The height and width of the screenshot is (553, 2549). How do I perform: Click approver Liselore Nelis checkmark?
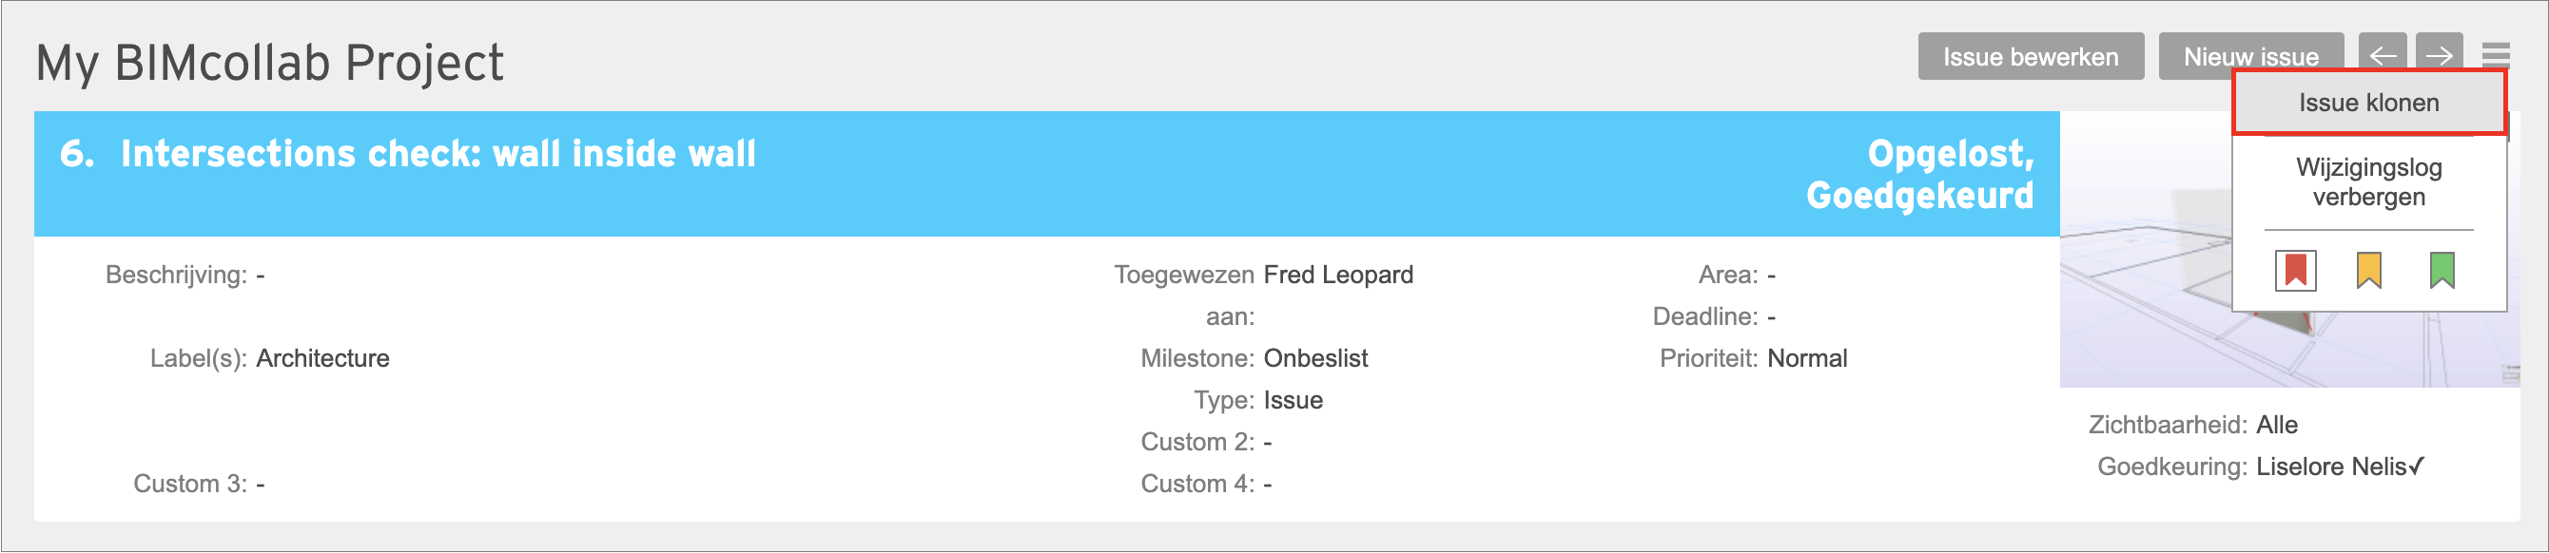(x=2340, y=467)
